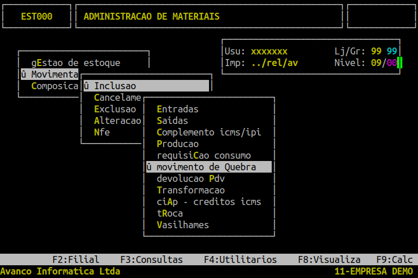The height and width of the screenshot is (278, 418).
Task: Select Entradas in the Inclusao submenu
Action: pyautogui.click(x=178, y=109)
